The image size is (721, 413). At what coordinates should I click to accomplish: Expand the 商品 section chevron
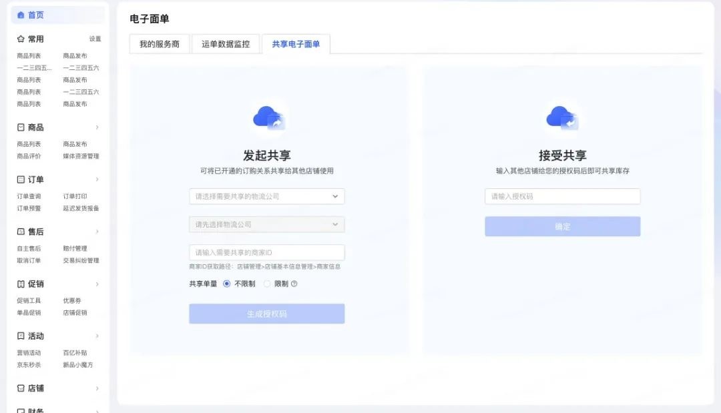97,127
